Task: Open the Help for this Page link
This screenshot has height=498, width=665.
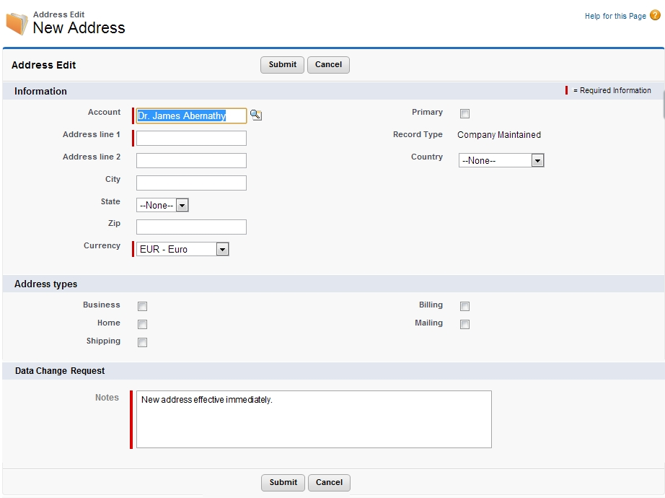Action: pyautogui.click(x=615, y=16)
